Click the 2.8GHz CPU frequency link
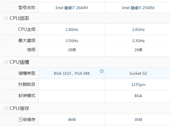Screen dimensions: 170x127 click(72, 30)
